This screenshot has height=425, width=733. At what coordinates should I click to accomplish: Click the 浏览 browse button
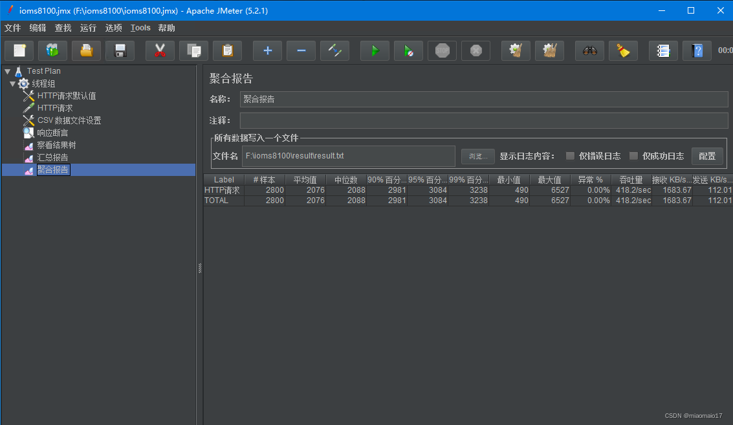[477, 156]
